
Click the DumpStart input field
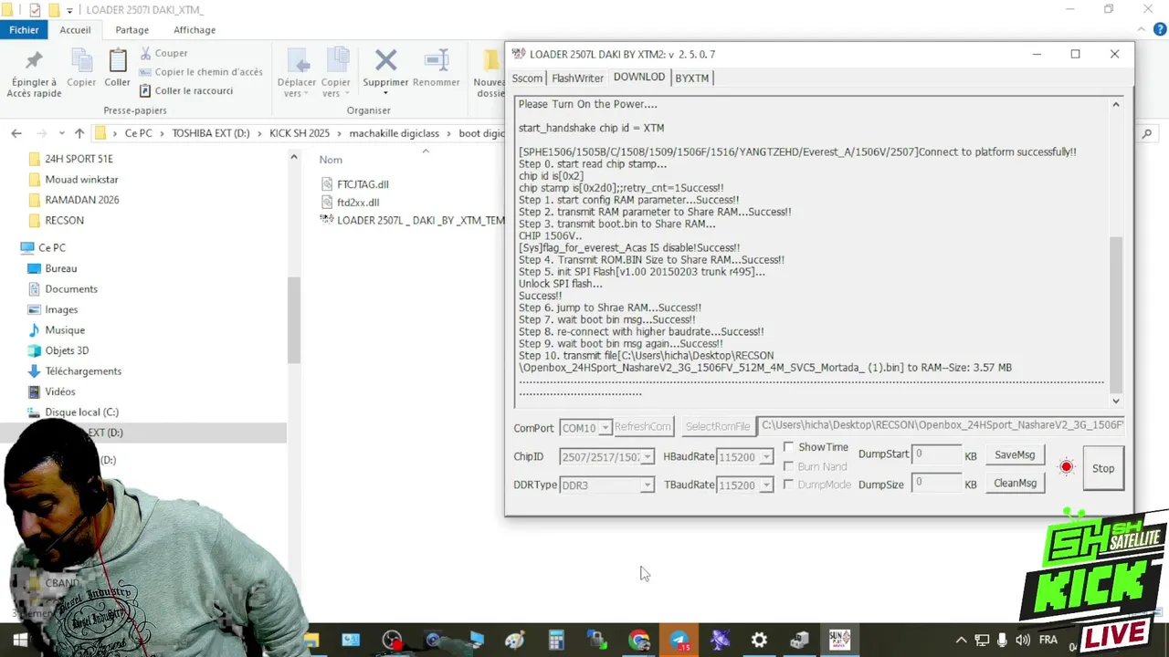click(937, 454)
